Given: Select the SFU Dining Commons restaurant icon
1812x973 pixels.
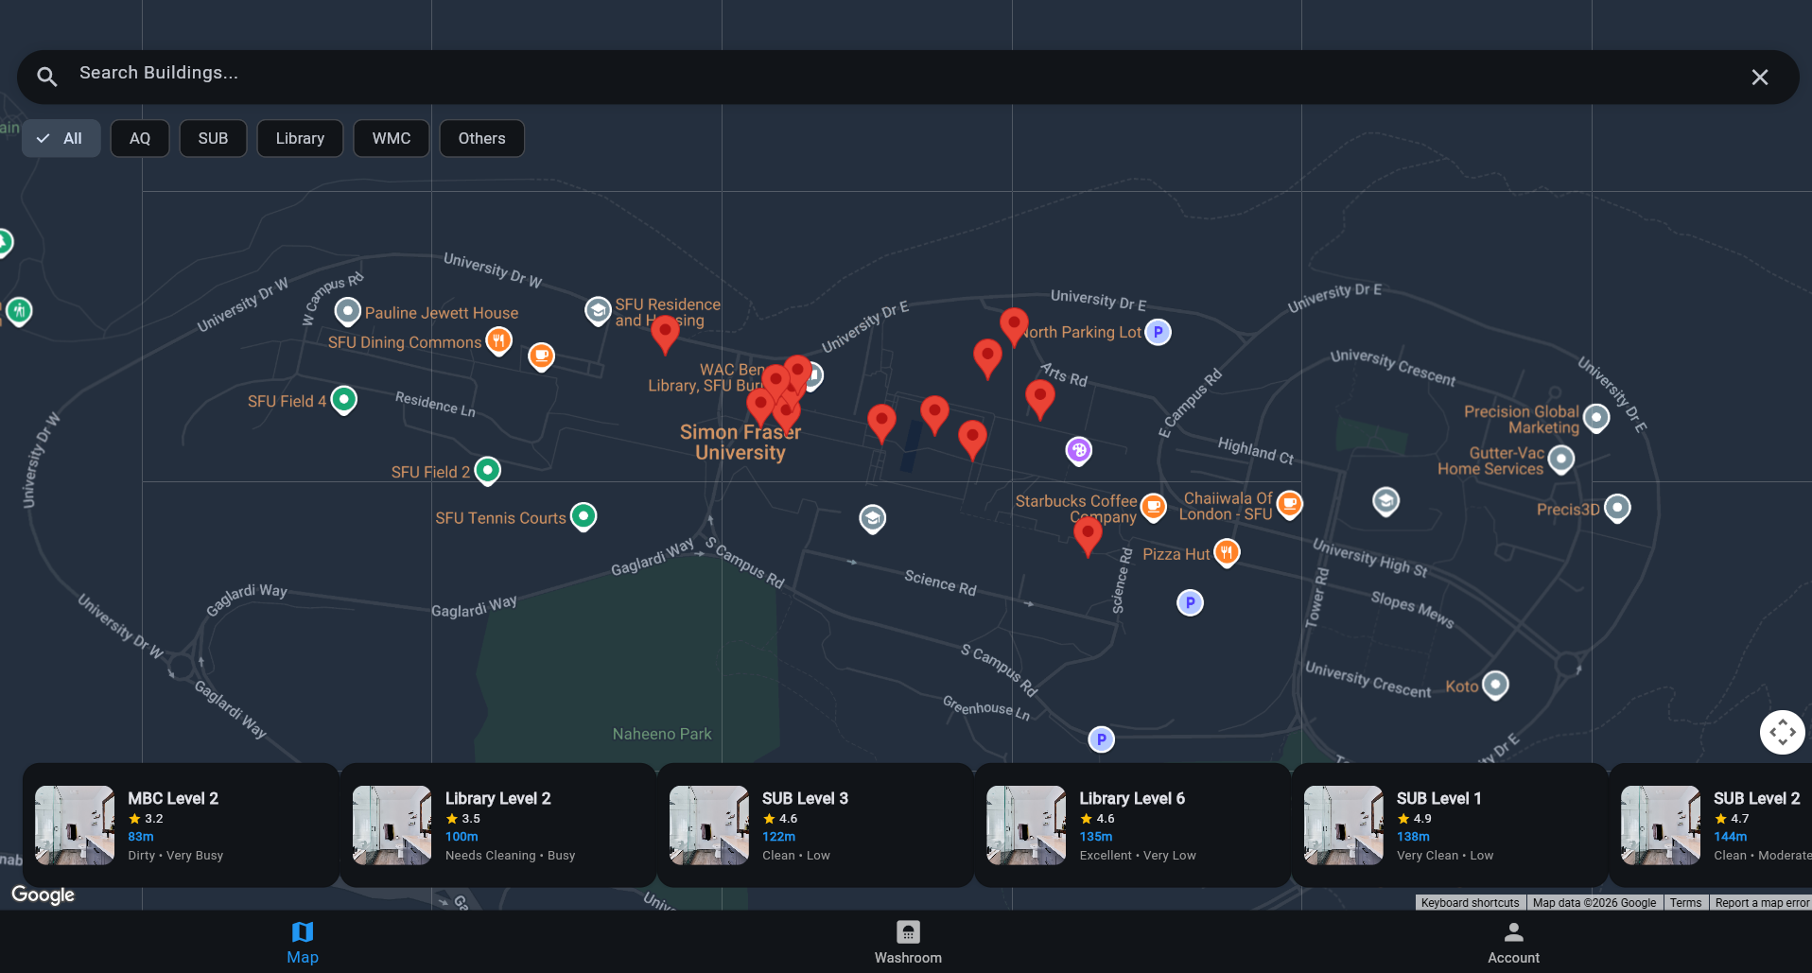Looking at the screenshot, I should coord(499,340).
